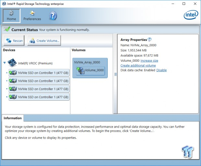Click the Volumes heading

tap(78, 50)
